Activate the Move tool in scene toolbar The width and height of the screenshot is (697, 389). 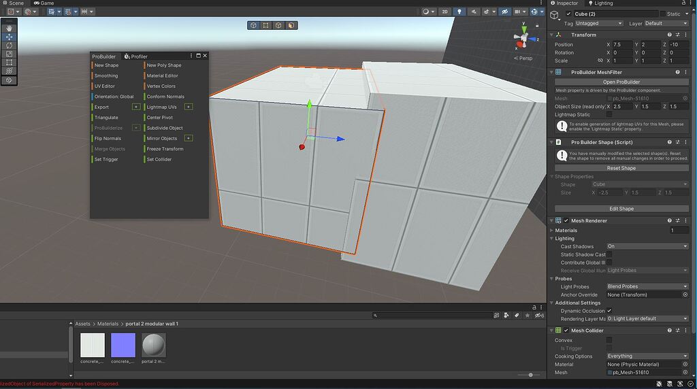pyautogui.click(x=9, y=37)
